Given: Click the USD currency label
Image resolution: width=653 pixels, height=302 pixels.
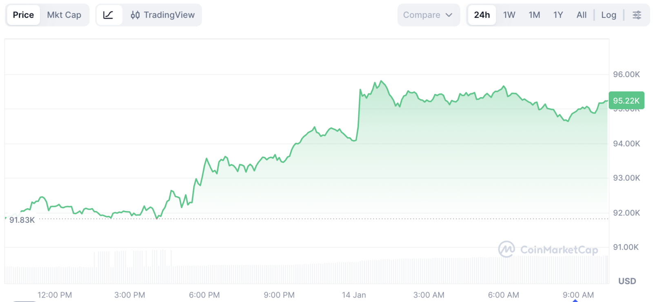Looking at the screenshot, I should (x=627, y=281).
